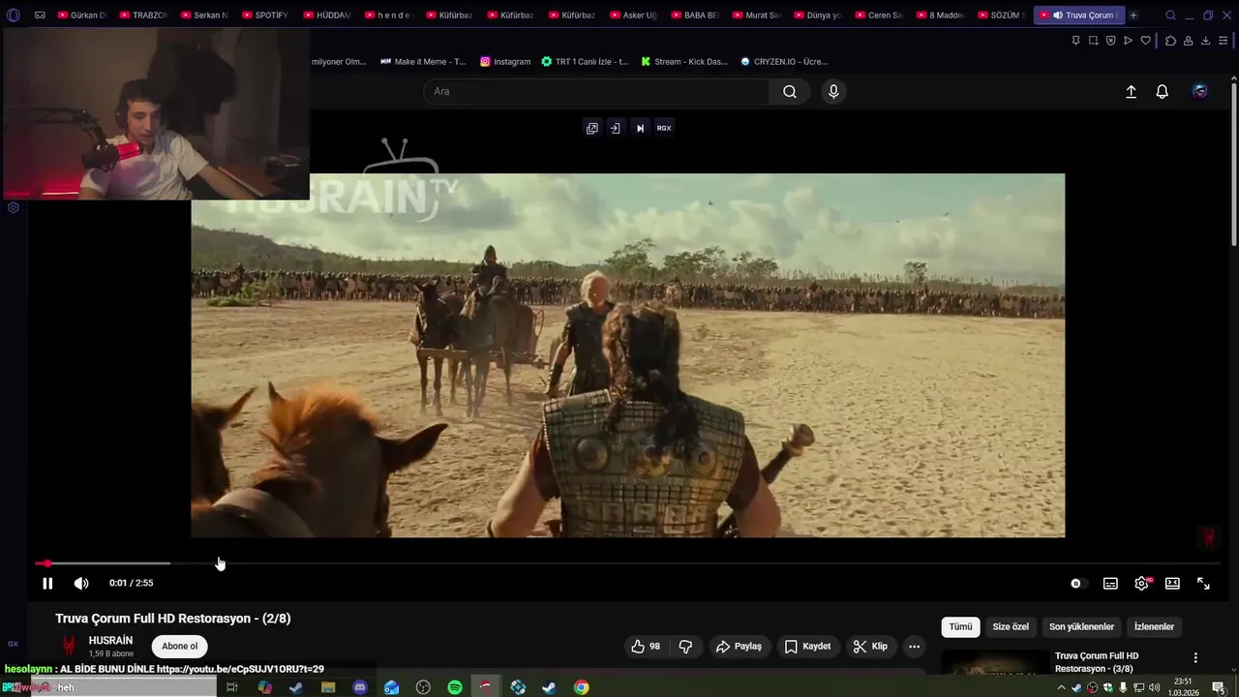The width and height of the screenshot is (1239, 697).
Task: Enter fullscreen with the expand arrows icon
Action: click(1203, 584)
